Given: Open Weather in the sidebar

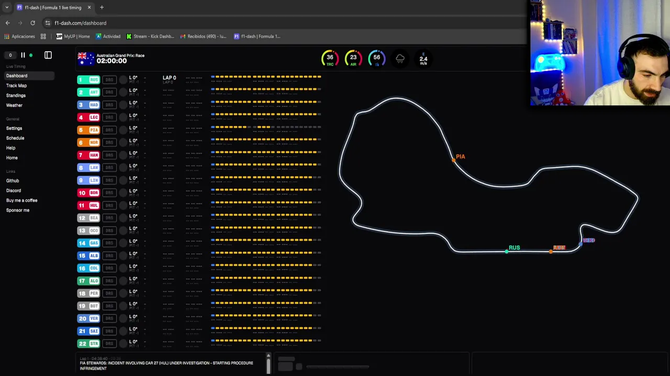Looking at the screenshot, I should pos(14,105).
